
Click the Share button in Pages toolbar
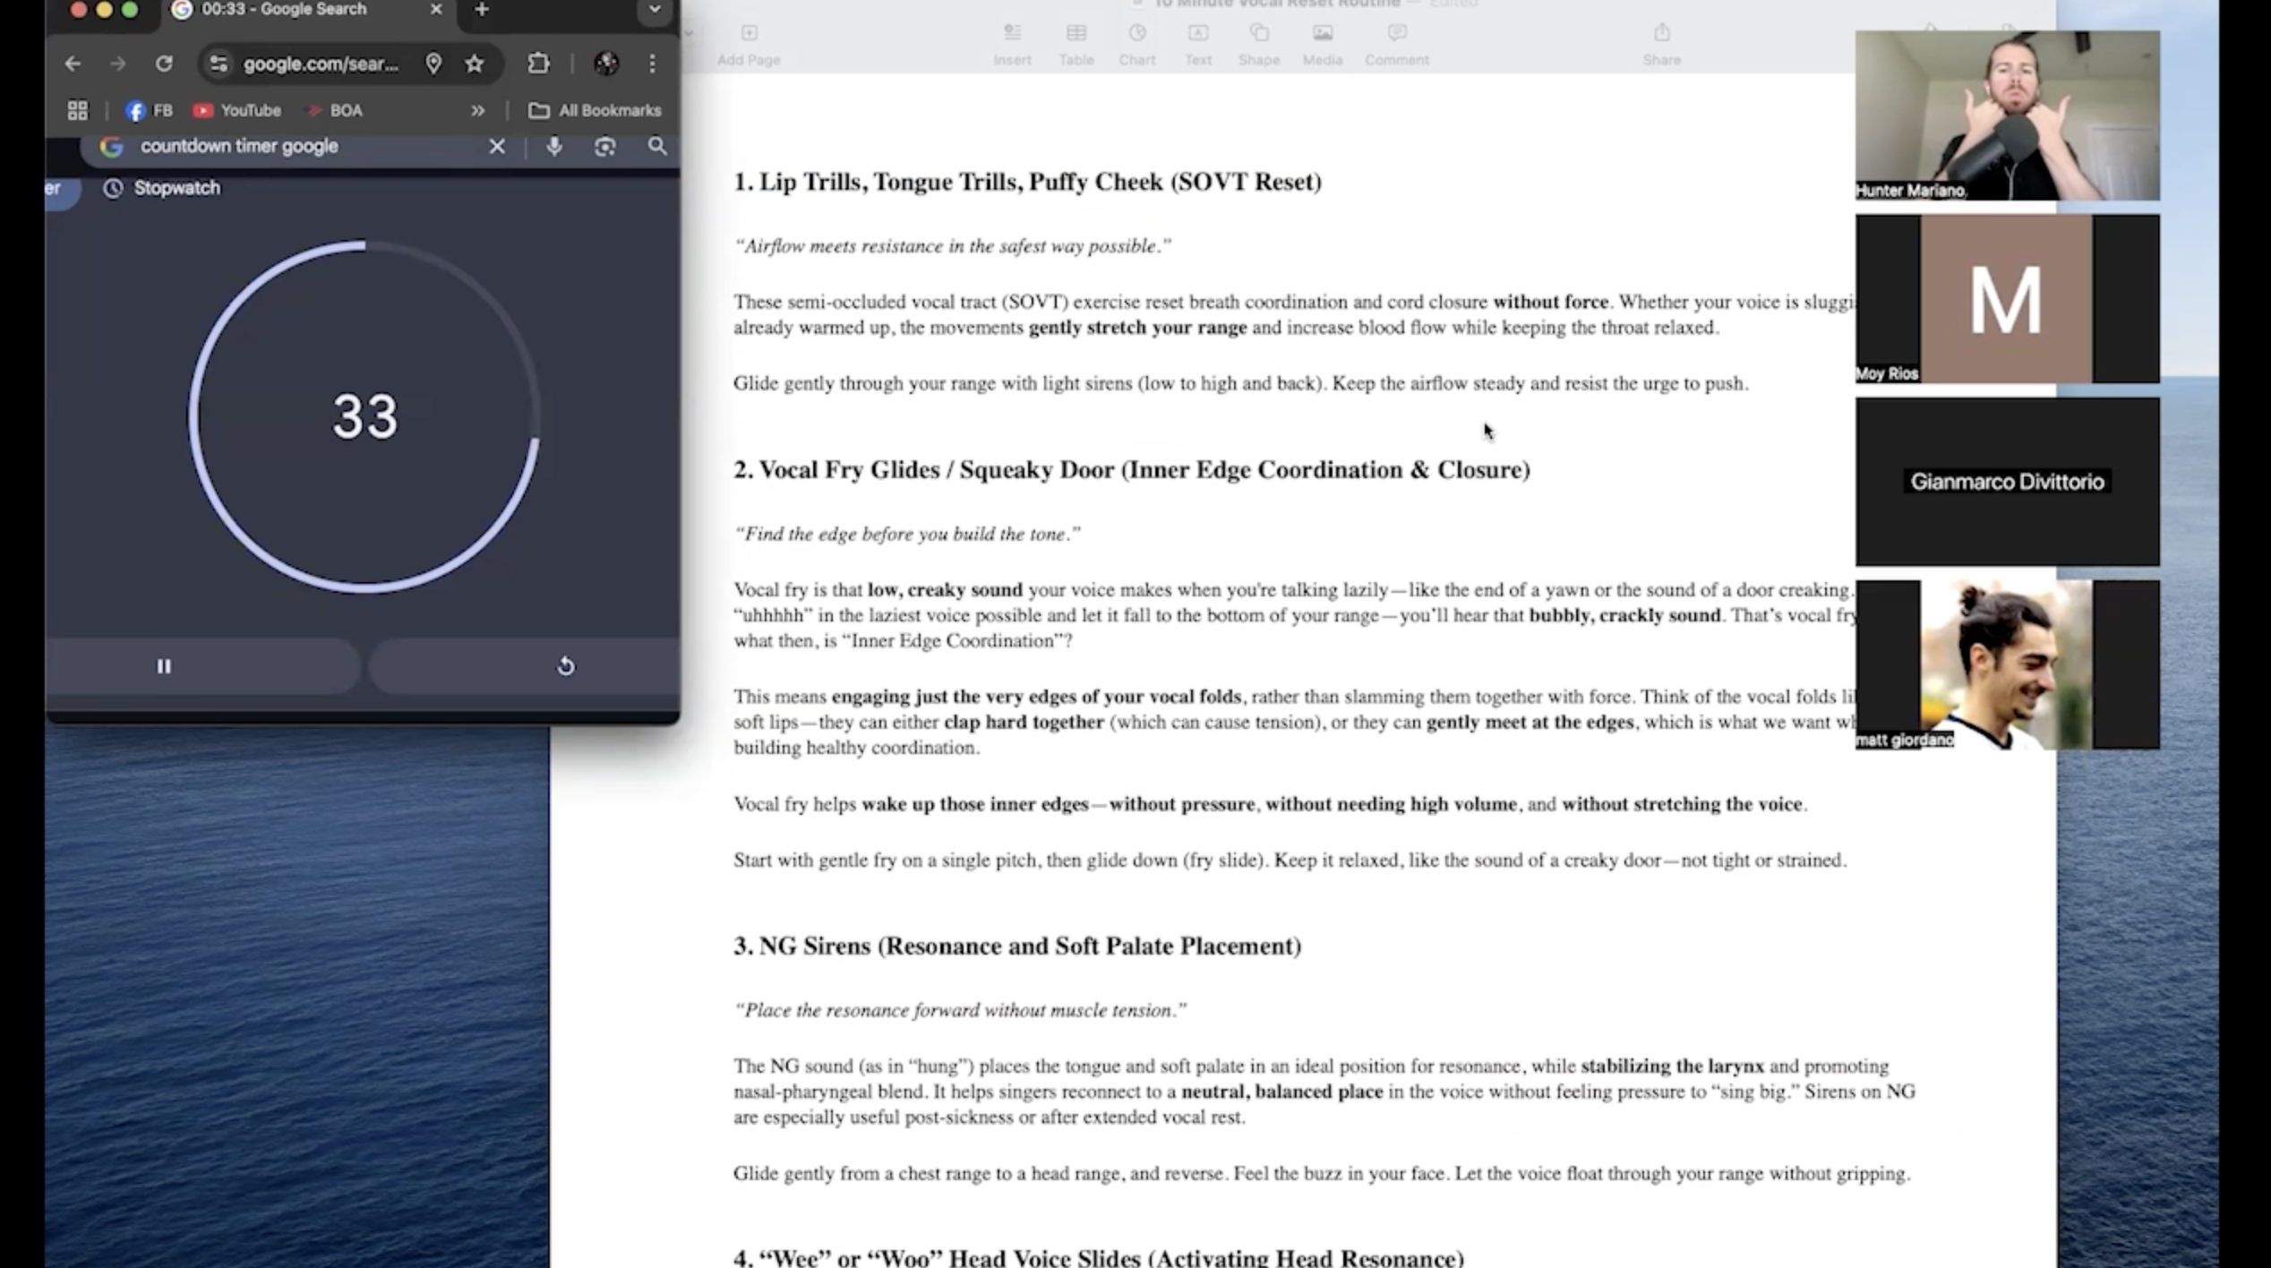point(1661,44)
